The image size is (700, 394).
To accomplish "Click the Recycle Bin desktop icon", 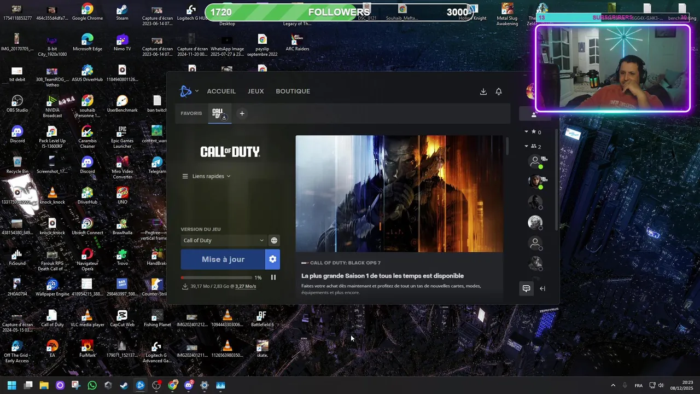I will click(x=17, y=165).
